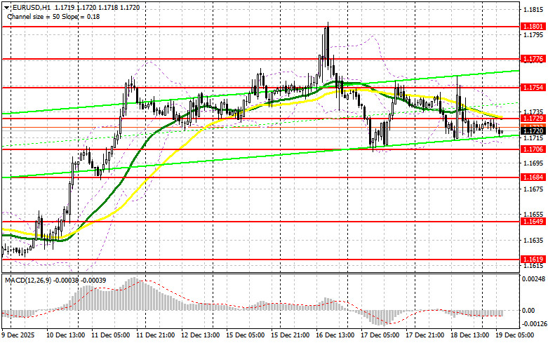Click the 1.1635 value on price axis
The height and width of the screenshot is (343, 548).
point(533,241)
